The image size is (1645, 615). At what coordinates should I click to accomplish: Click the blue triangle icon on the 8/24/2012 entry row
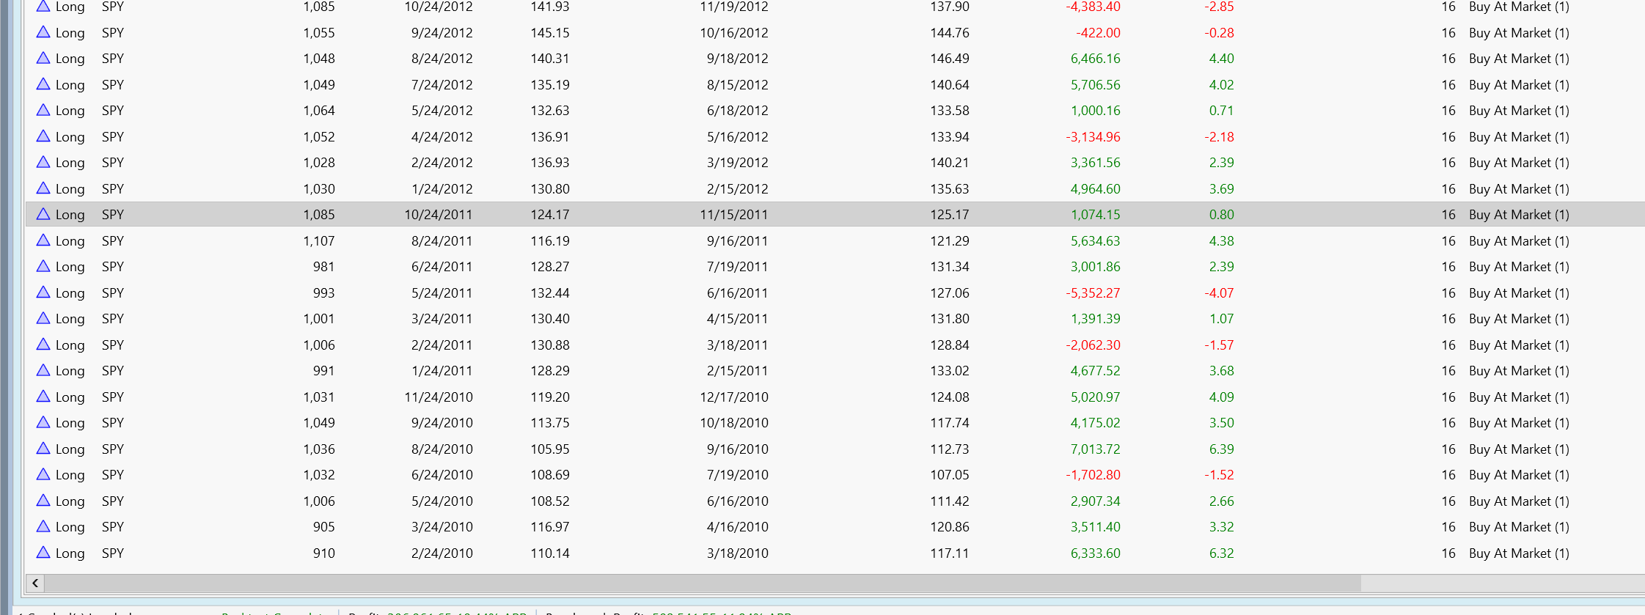43,58
